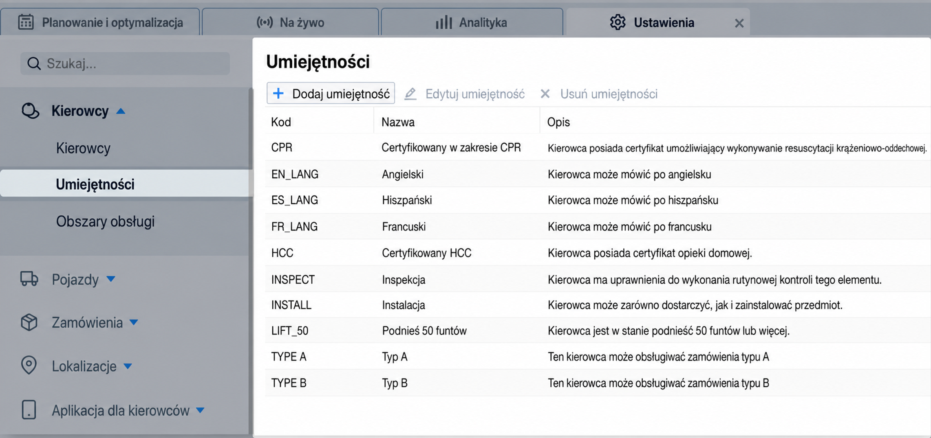Collapse the Kierowcy section arrow
Screen dimensions: 931x438
[121, 111]
